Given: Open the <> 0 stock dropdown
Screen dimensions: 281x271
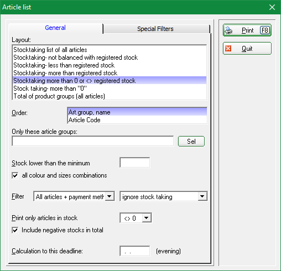Looking at the screenshot, I should pos(147,218).
